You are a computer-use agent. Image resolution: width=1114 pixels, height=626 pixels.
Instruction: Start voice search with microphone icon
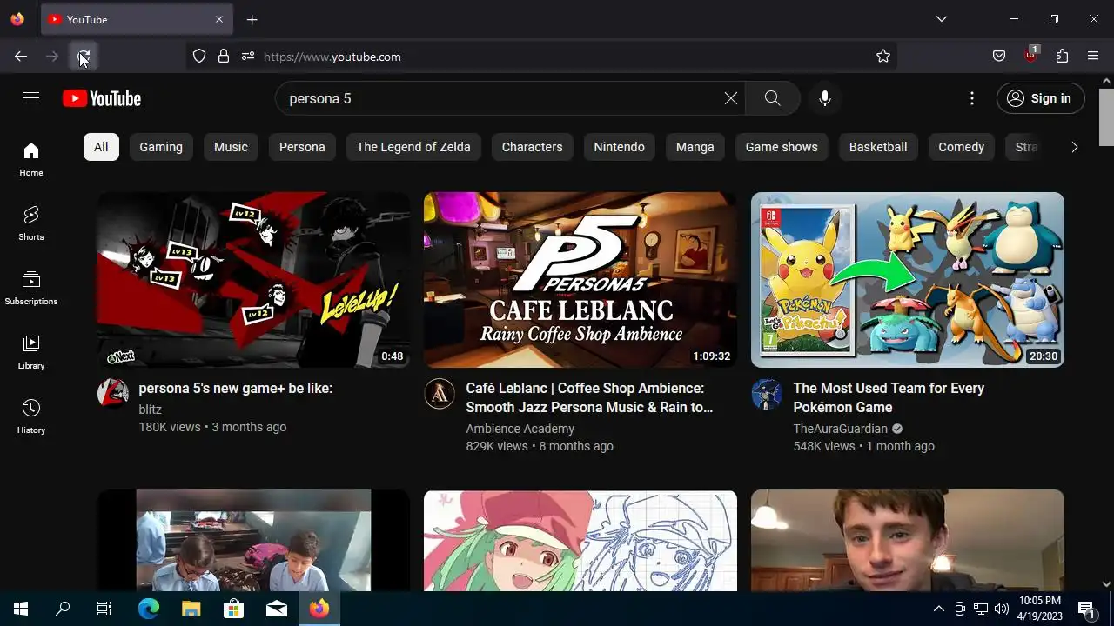825,98
